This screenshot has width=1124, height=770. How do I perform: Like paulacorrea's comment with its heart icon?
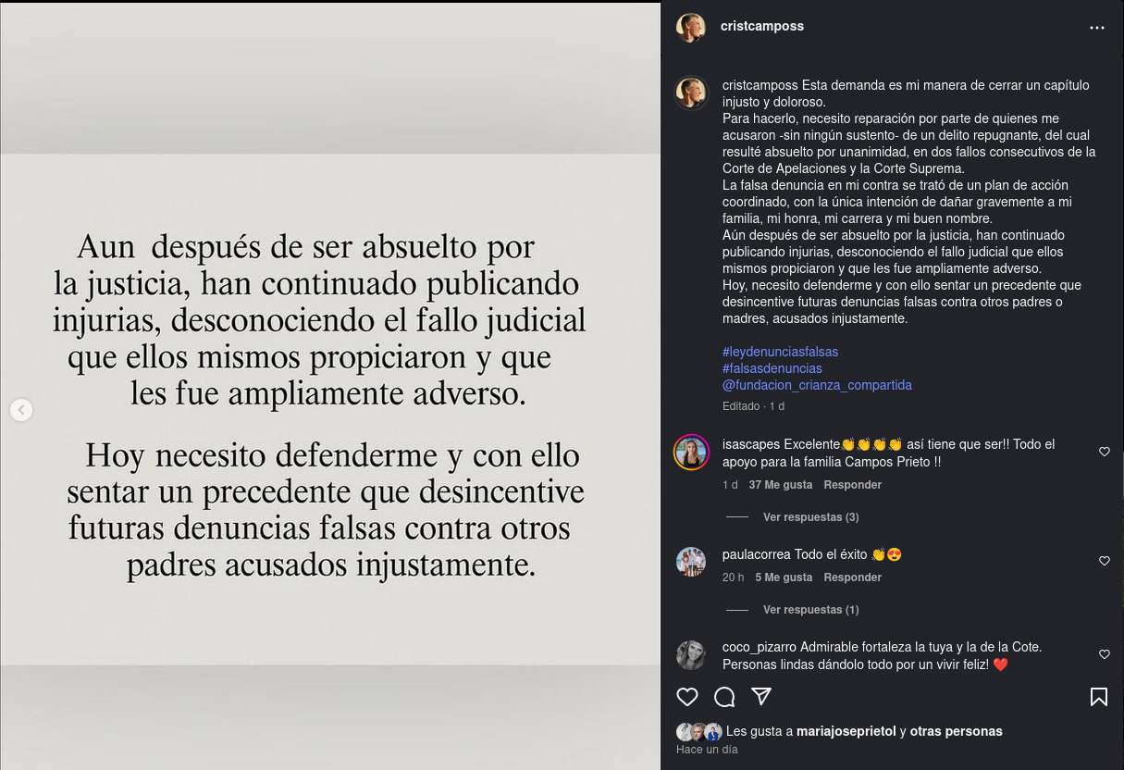coord(1104,561)
